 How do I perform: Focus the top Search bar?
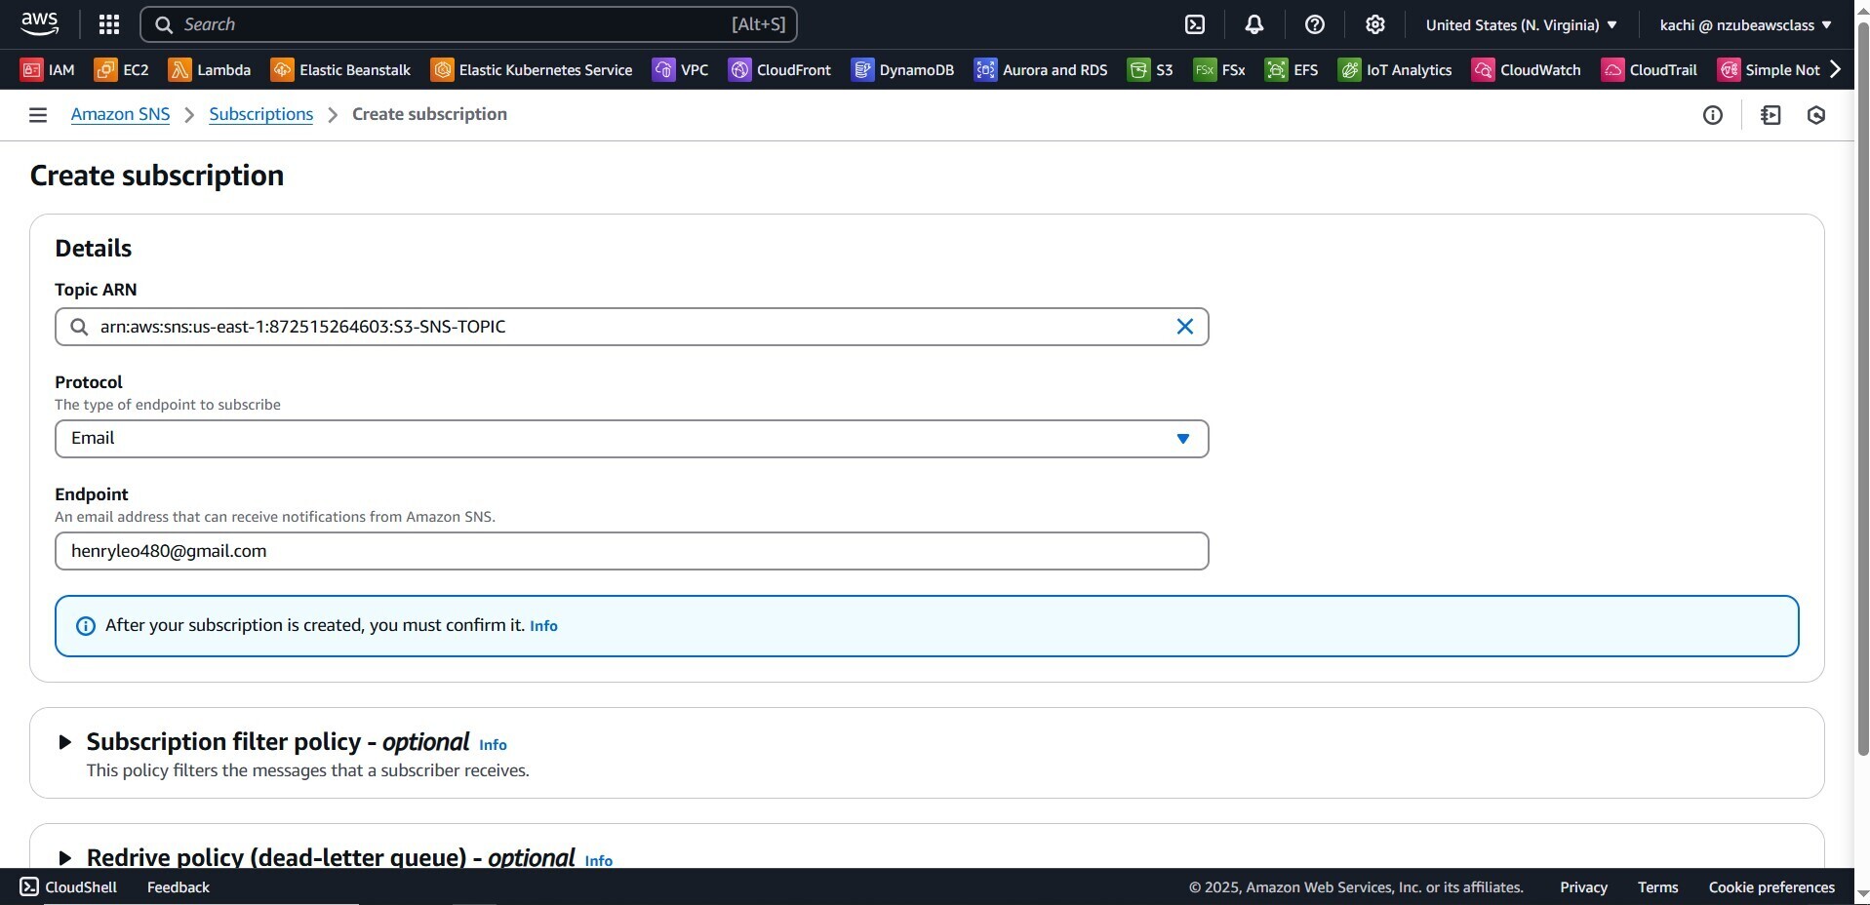tap(468, 24)
